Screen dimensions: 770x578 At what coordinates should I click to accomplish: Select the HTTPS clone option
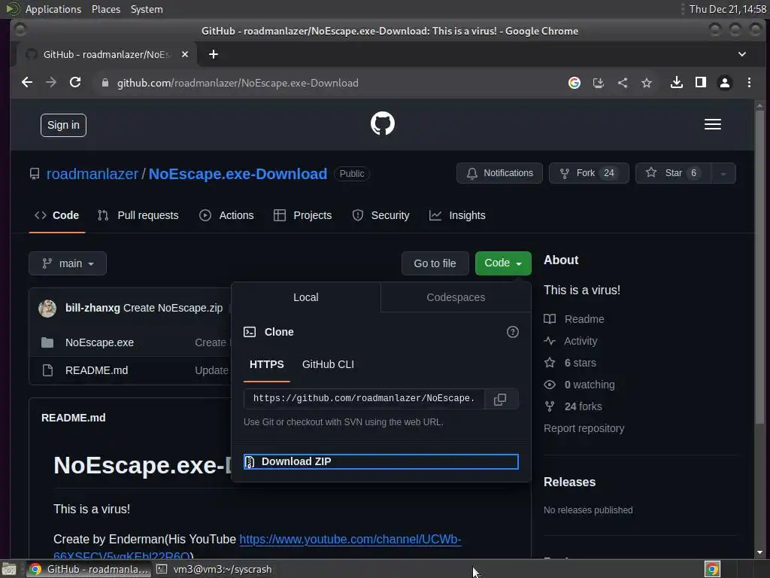click(x=267, y=364)
